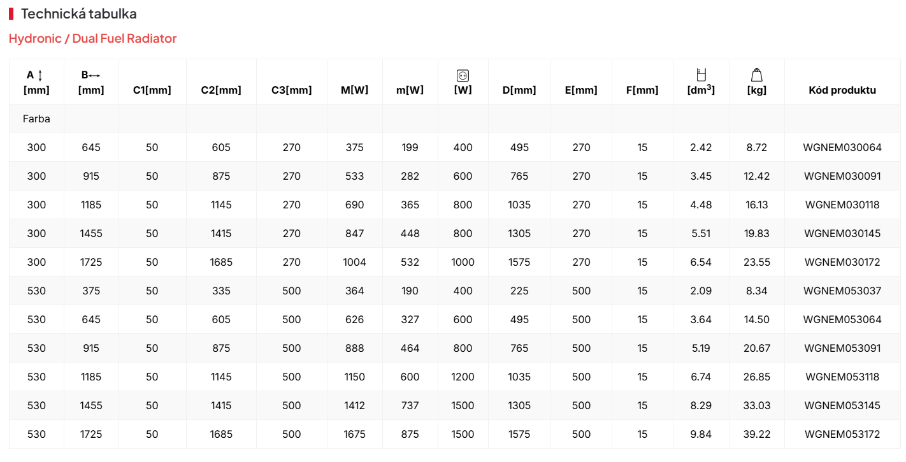Image resolution: width=906 pixels, height=462 pixels.
Task: Open product code WGNEM053172
Action: tap(842, 434)
